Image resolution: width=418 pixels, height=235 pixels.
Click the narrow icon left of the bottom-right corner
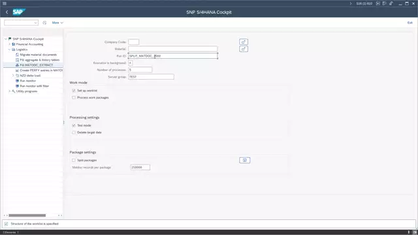coord(409,232)
